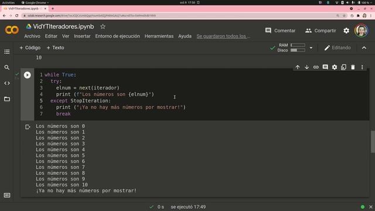The image size is (375, 211).
Task: Open the Ver menu
Action: [x=66, y=36]
